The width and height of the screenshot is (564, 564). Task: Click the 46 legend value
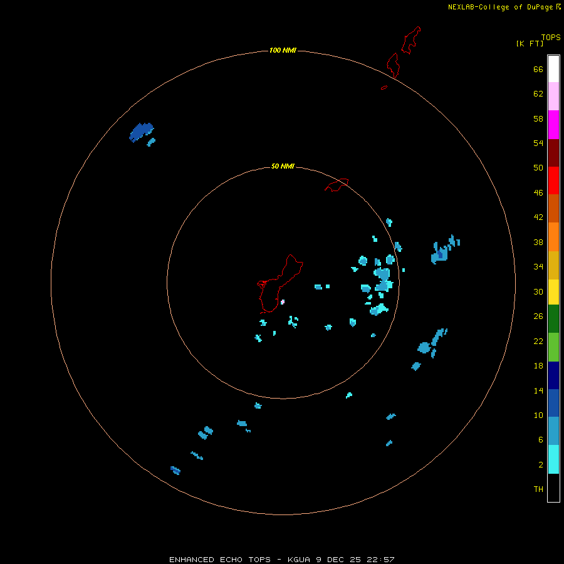point(538,192)
